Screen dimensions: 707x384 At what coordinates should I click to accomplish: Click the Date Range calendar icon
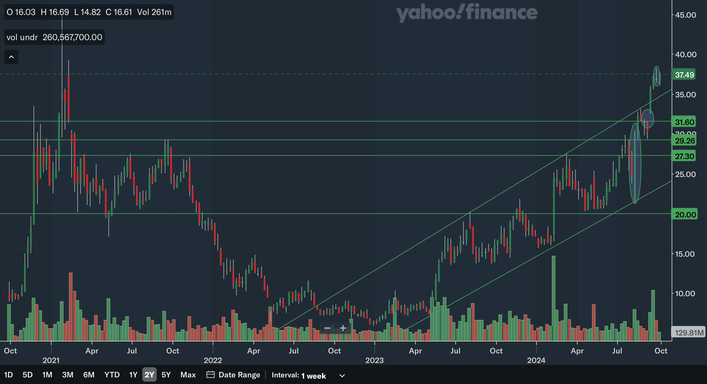pyautogui.click(x=211, y=375)
